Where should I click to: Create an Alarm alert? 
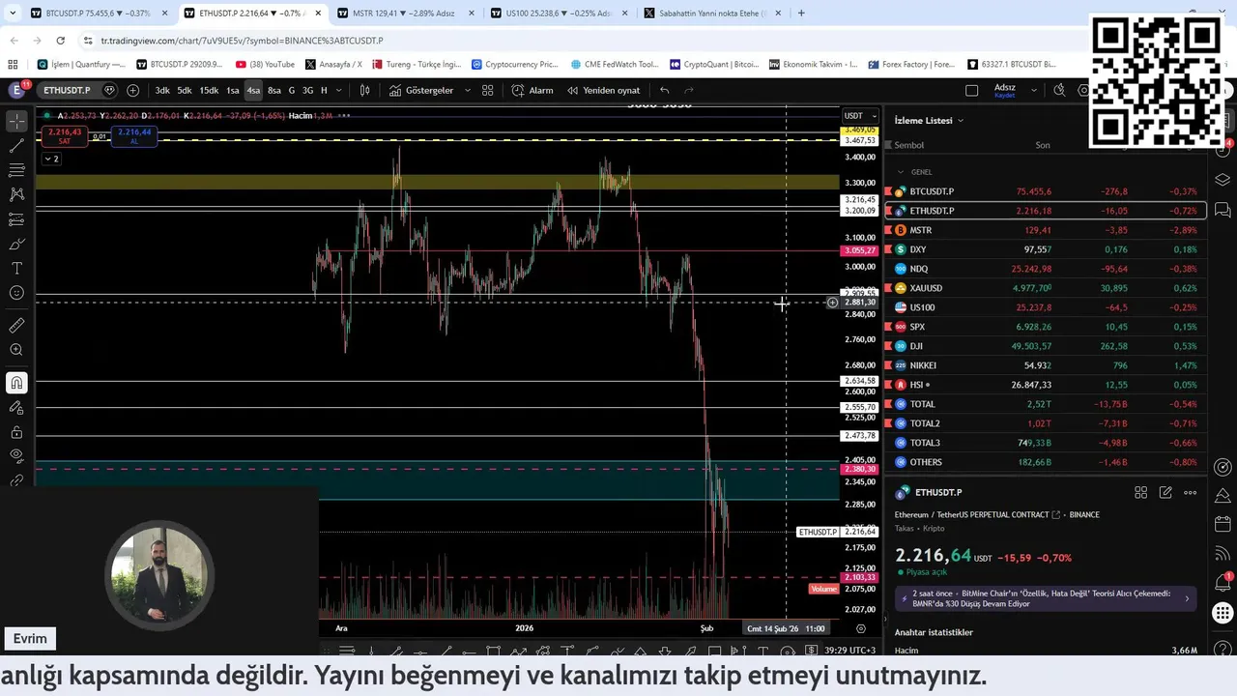(532, 90)
